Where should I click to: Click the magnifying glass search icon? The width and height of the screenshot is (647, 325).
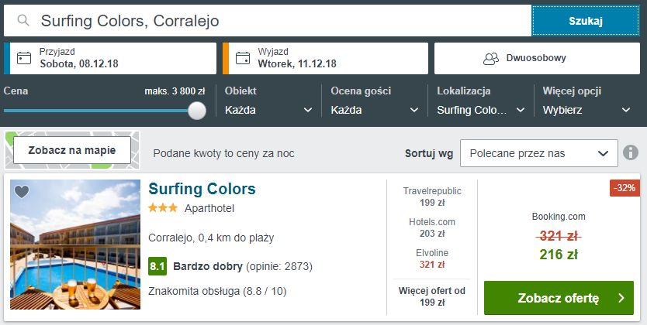tap(23, 21)
